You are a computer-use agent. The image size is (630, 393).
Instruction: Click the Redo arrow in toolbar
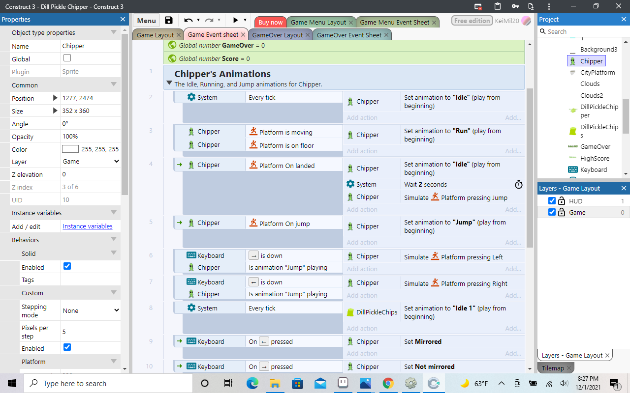[209, 21]
